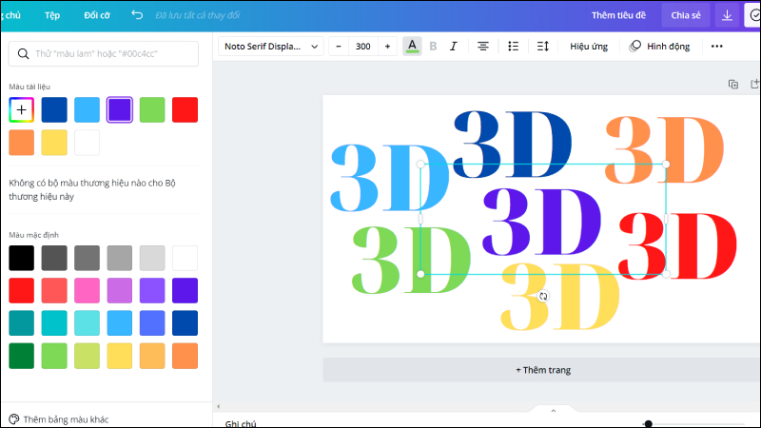761x428 pixels.
Task: Select yellow document color swatch
Action: tap(54, 142)
